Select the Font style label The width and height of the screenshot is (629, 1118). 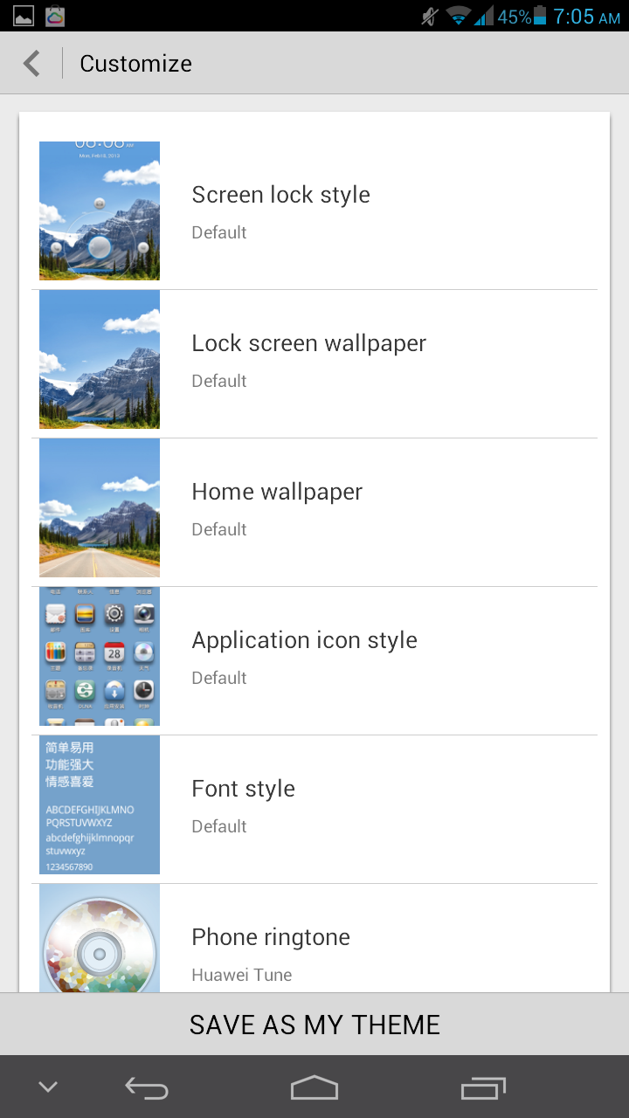[244, 789]
